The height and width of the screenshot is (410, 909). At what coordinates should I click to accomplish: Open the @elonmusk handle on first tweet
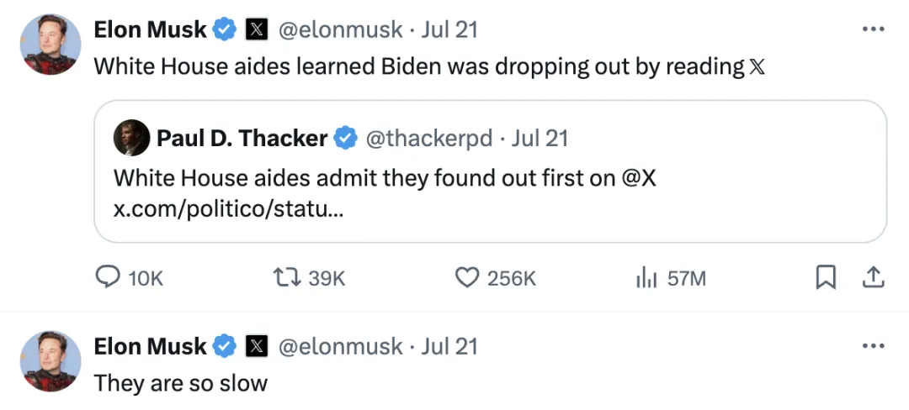(340, 29)
